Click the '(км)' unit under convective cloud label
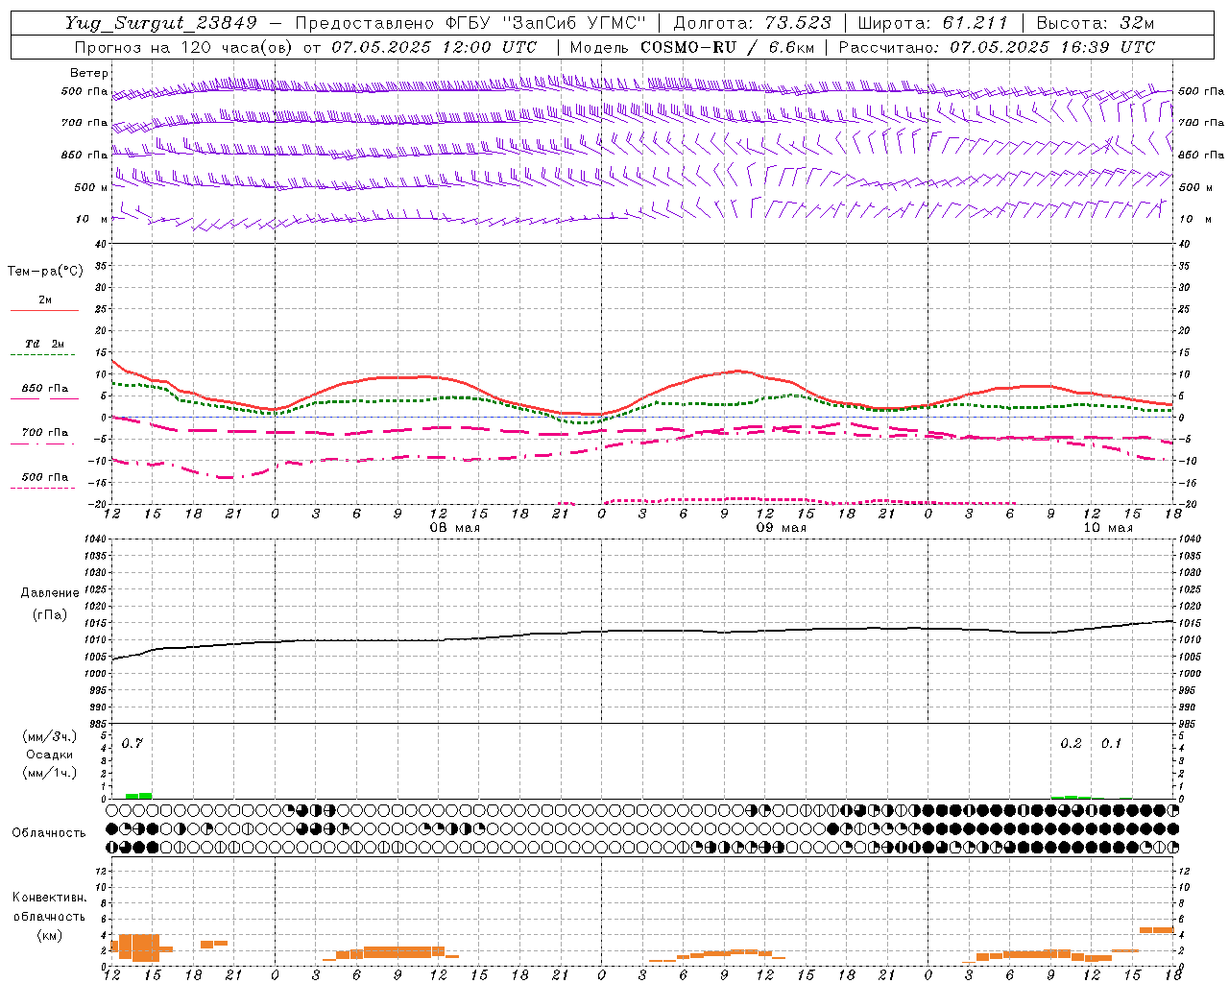Image resolution: width=1229 pixels, height=983 pixels. (49, 935)
